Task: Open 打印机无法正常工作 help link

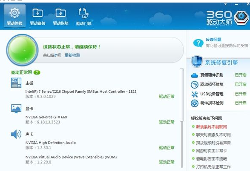Action: pyautogui.click(x=213, y=167)
